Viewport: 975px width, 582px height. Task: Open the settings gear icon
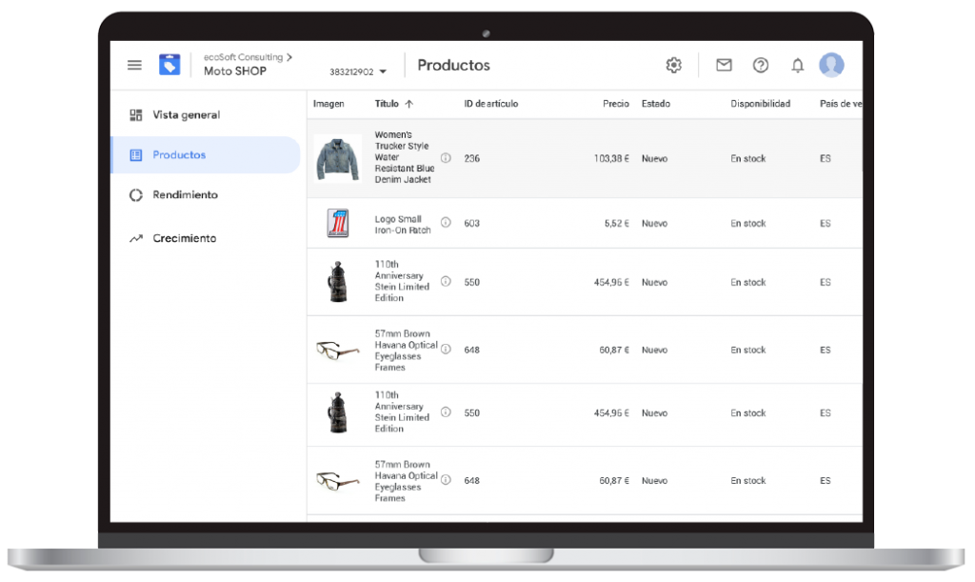[673, 65]
